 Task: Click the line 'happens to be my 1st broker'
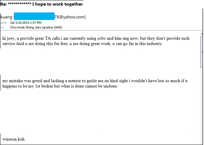(x=60, y=86)
